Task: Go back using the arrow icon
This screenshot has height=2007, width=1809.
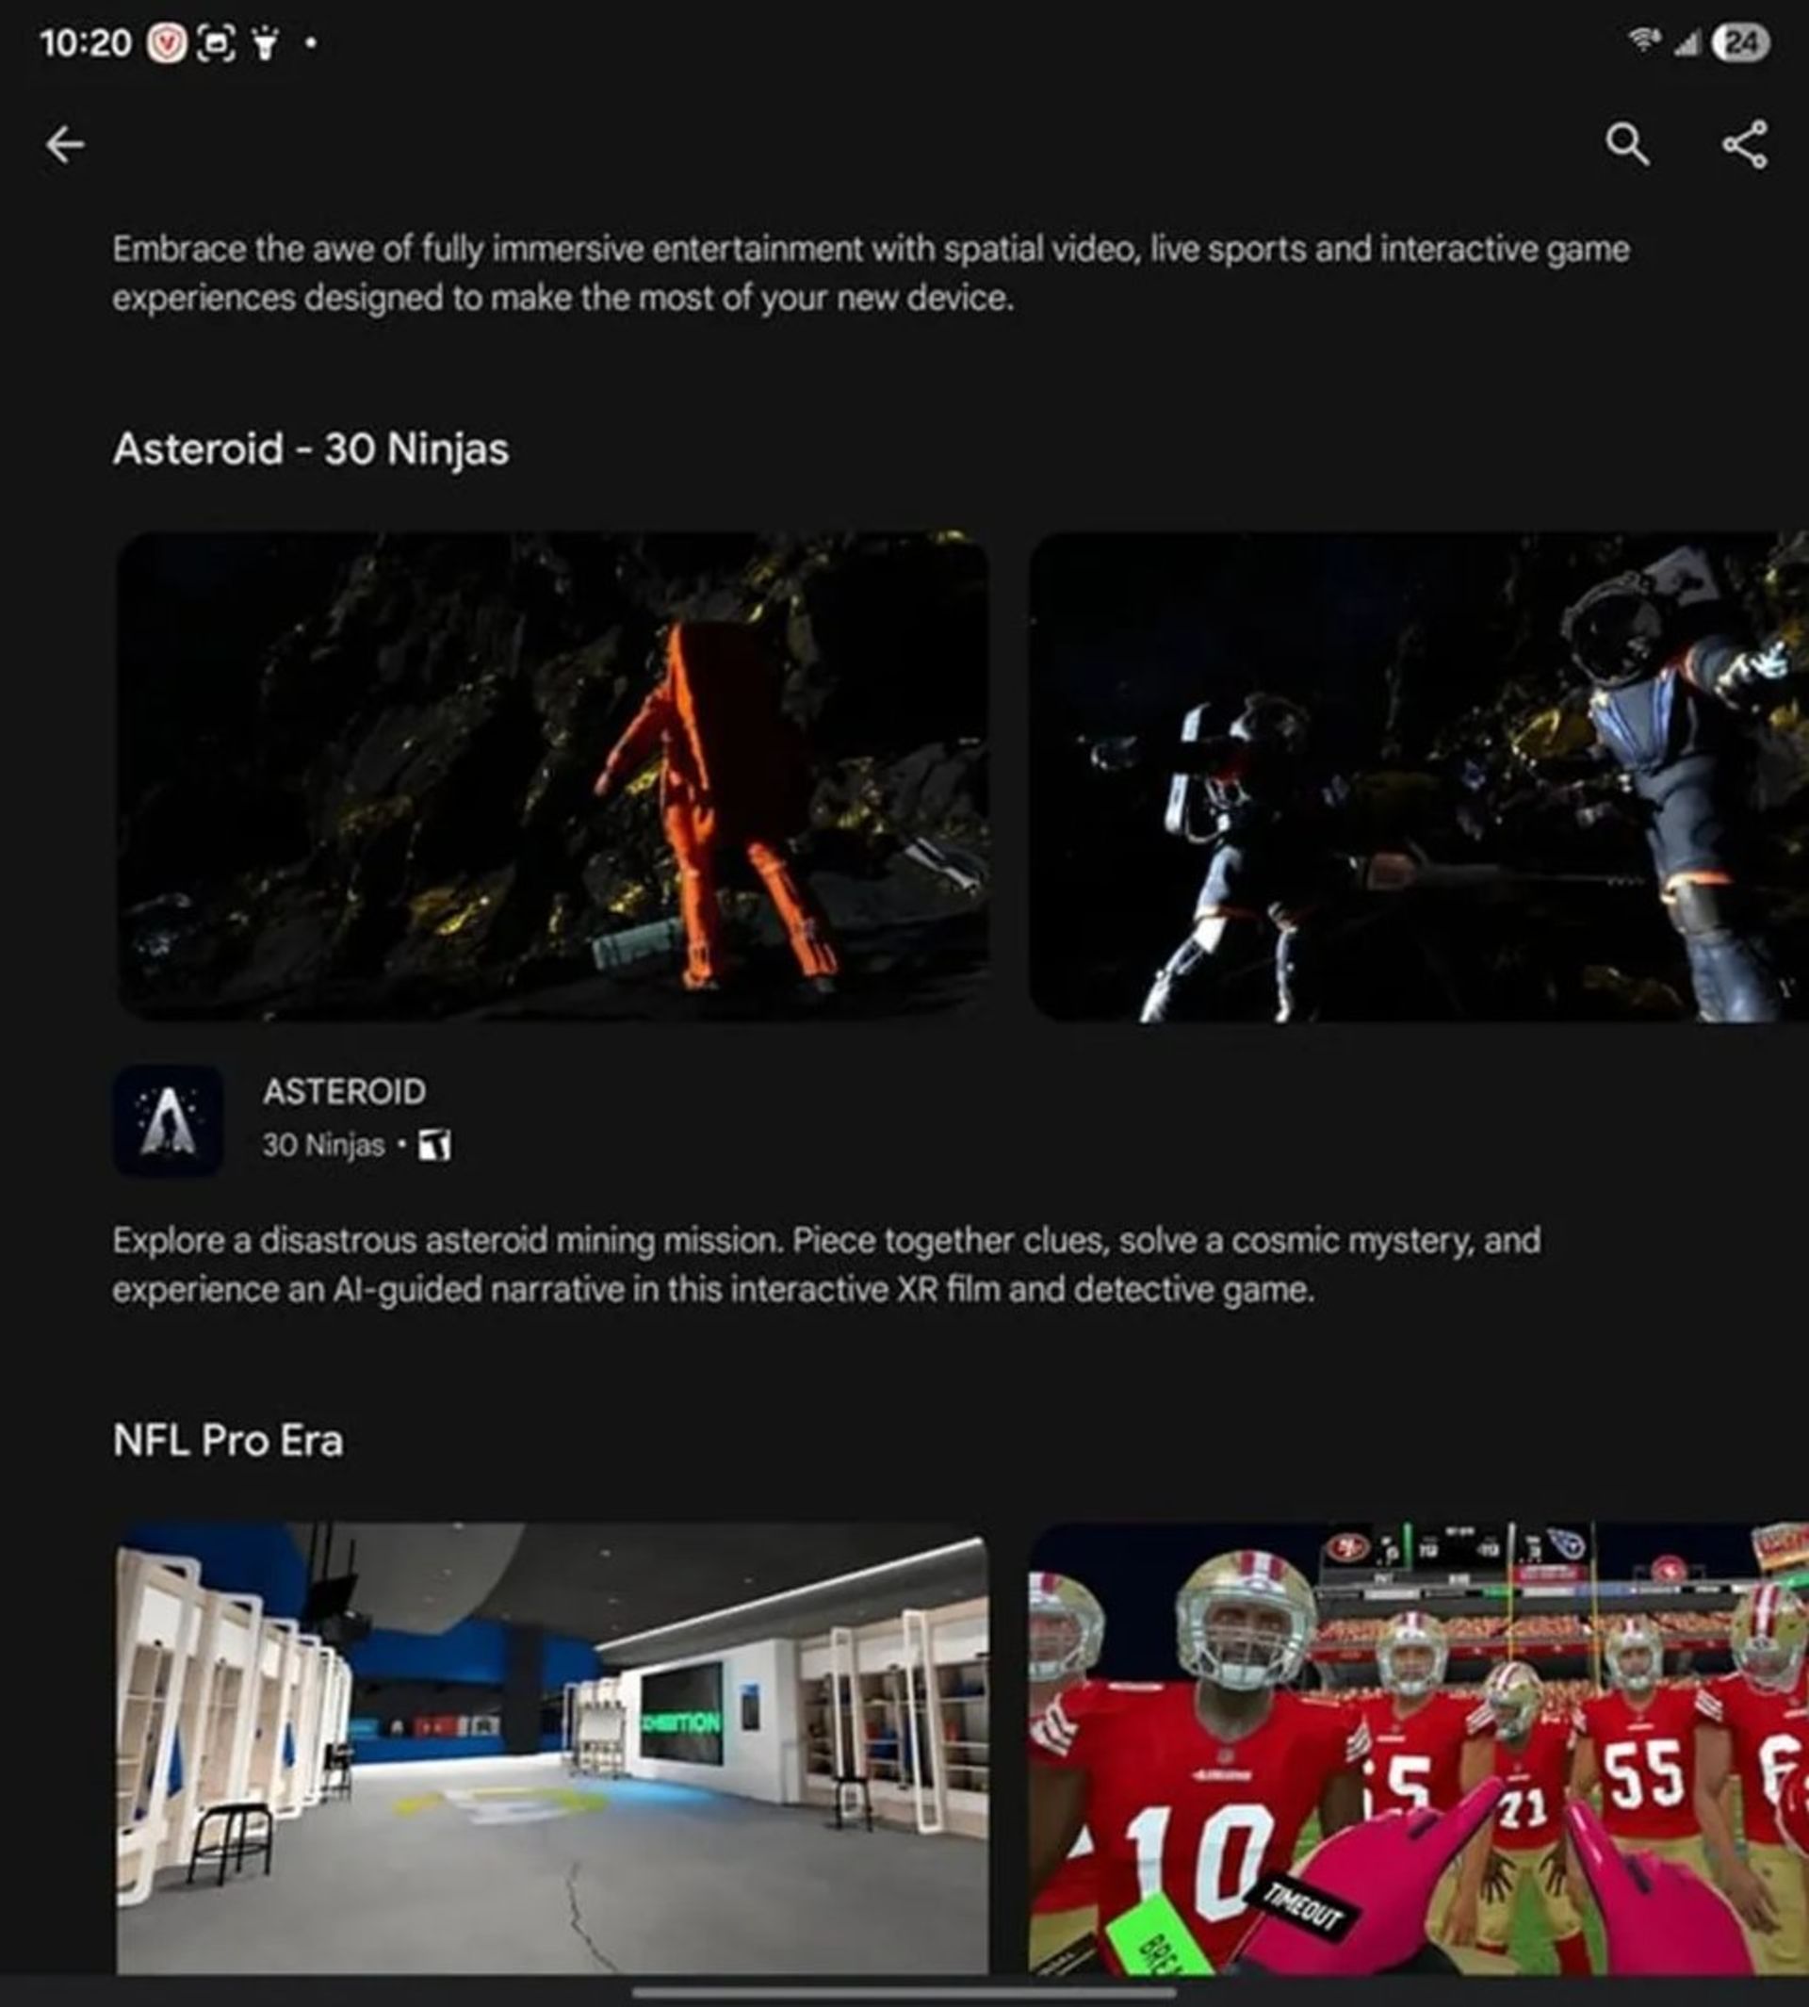Action: [66, 145]
